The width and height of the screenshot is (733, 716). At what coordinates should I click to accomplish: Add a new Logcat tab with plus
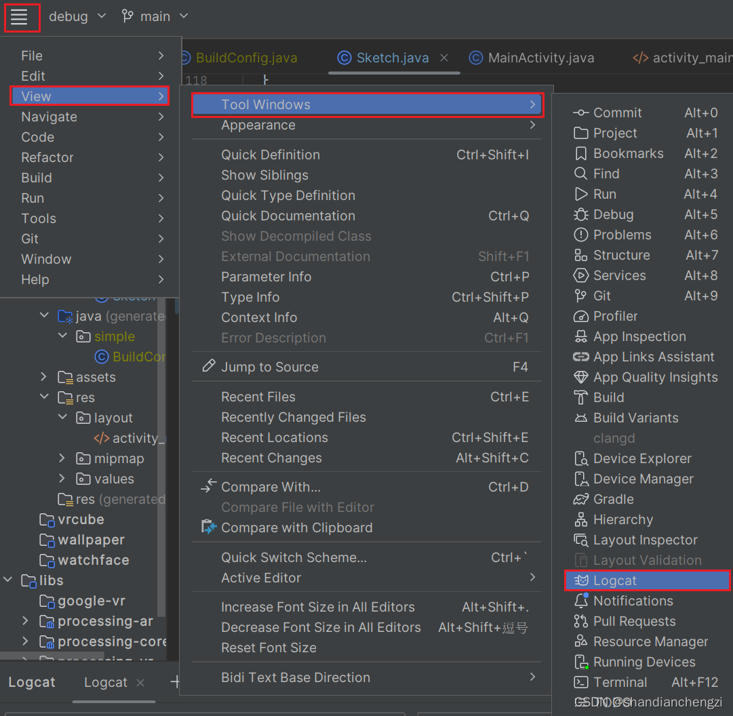[175, 682]
